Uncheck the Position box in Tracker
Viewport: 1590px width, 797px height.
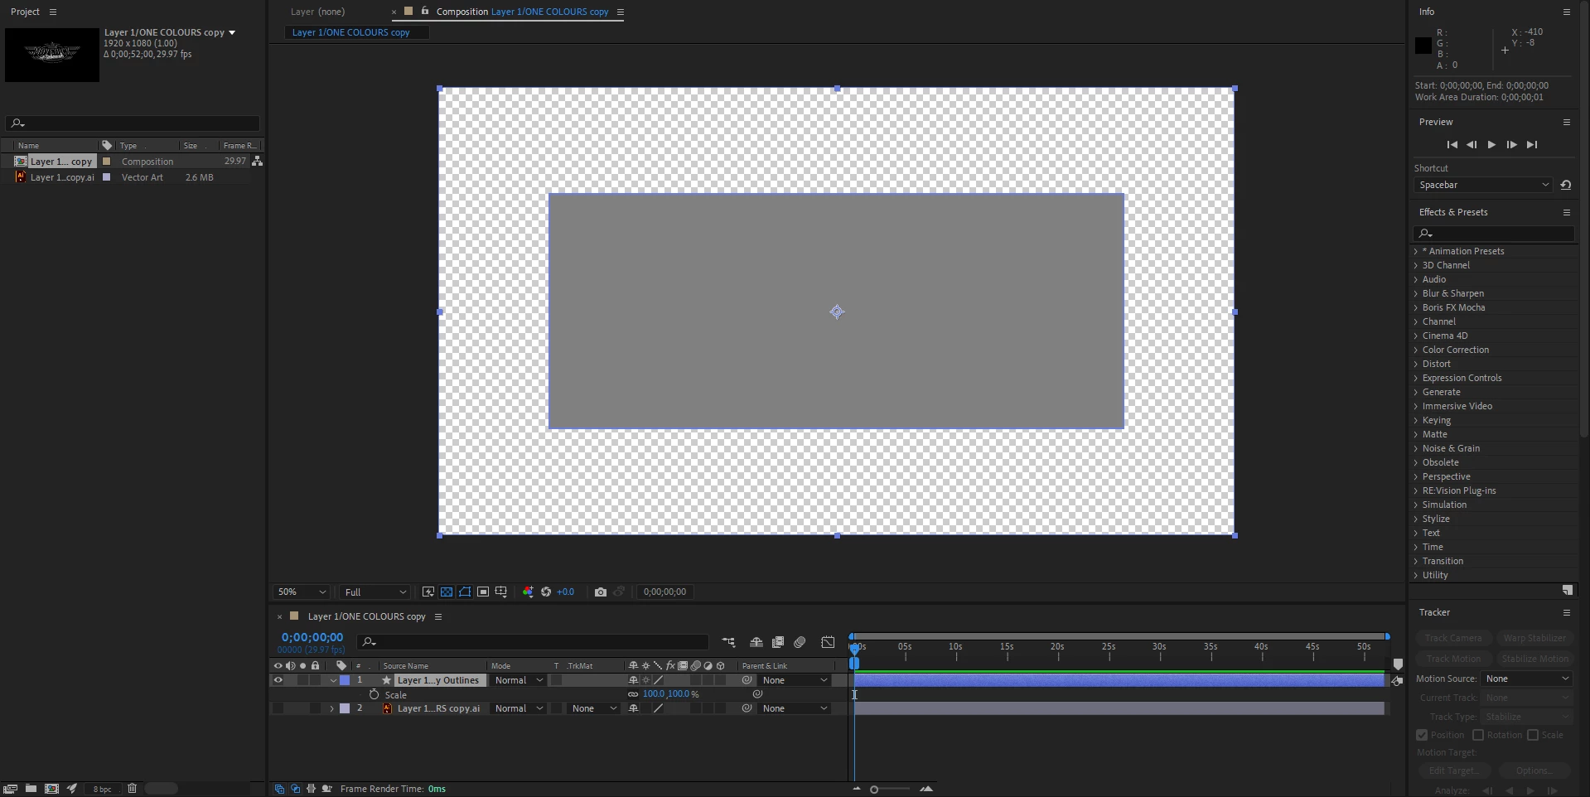1422,735
